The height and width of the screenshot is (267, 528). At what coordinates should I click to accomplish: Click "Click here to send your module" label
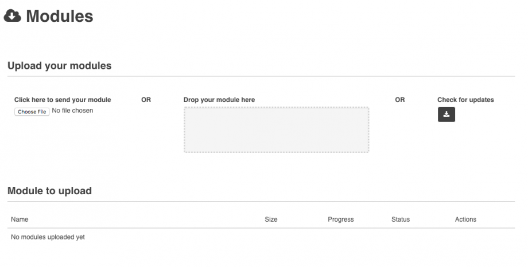tap(63, 100)
